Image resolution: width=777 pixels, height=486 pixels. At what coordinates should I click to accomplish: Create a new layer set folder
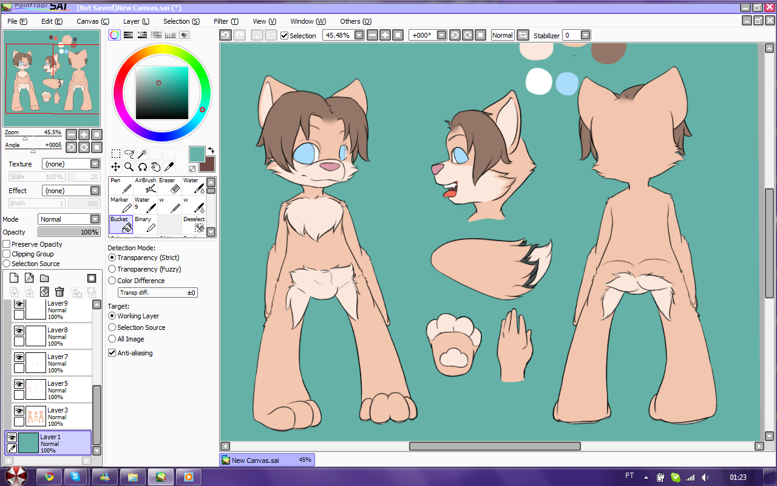tap(44, 278)
